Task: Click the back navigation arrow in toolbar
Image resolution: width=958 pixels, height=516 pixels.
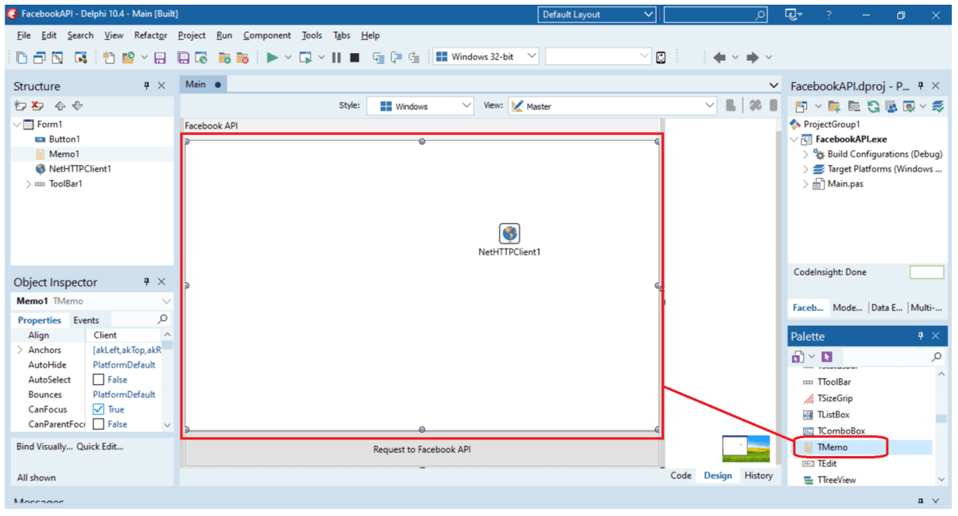Action: (x=720, y=57)
